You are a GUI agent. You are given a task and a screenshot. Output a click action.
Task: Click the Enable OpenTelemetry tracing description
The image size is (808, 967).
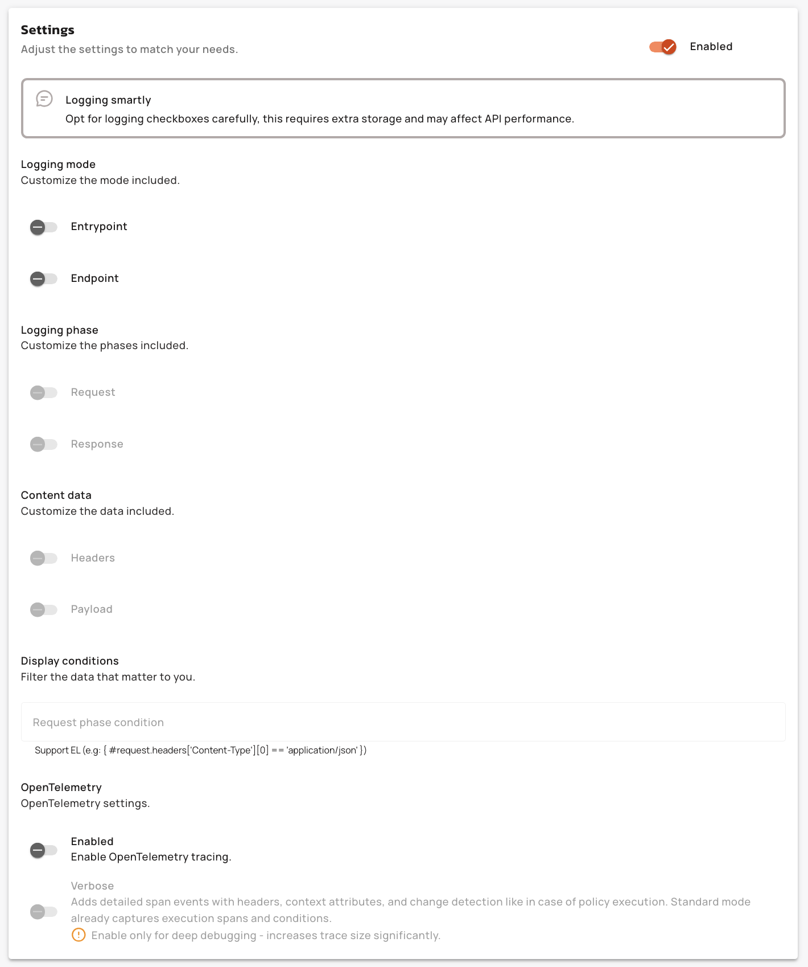point(151,857)
